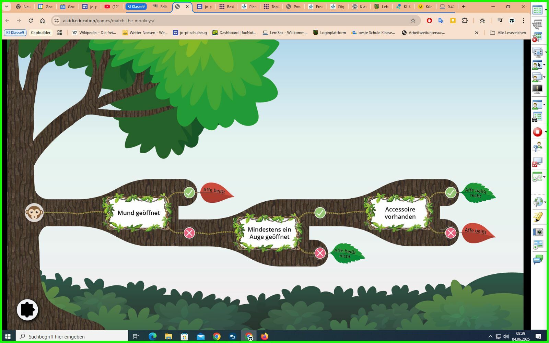
Task: Click the monkey face icon on the trunk
Action: [x=34, y=213]
